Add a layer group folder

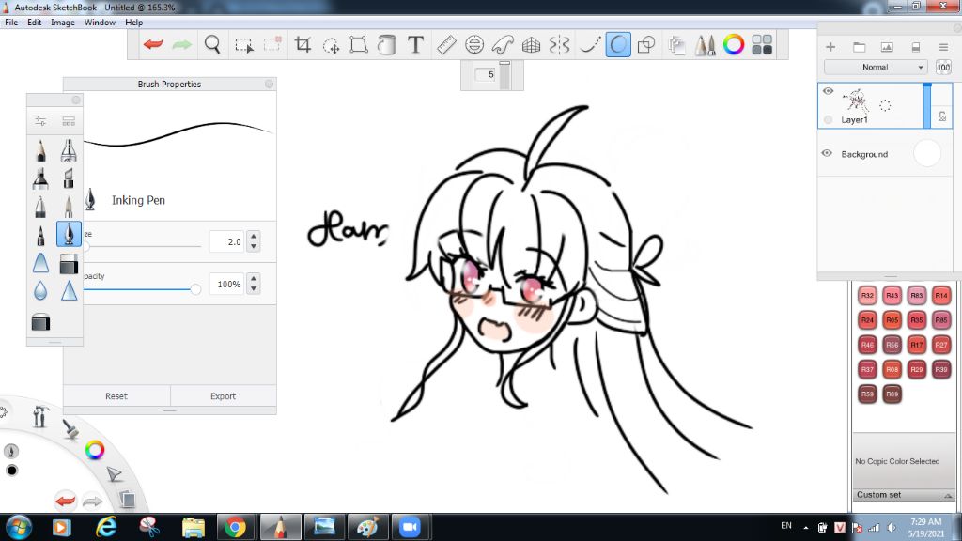tap(859, 47)
